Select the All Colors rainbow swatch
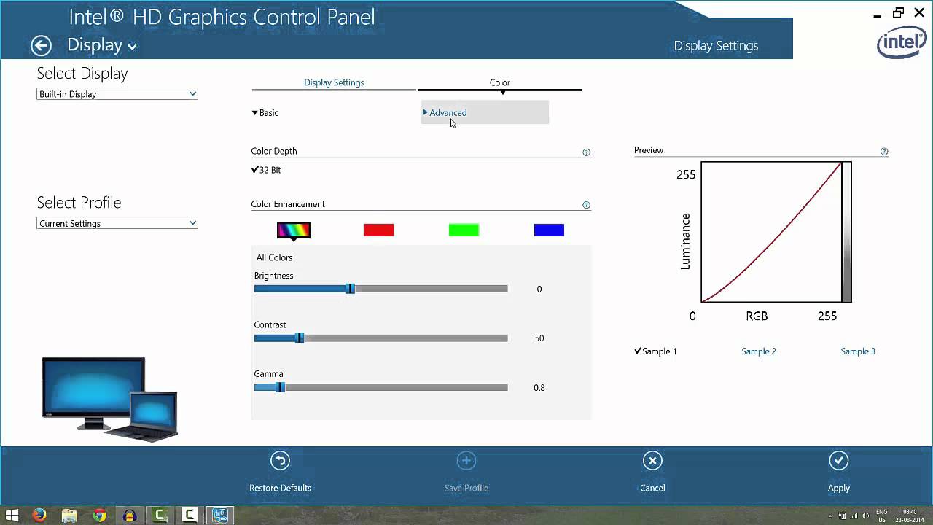This screenshot has height=525, width=933. [294, 230]
